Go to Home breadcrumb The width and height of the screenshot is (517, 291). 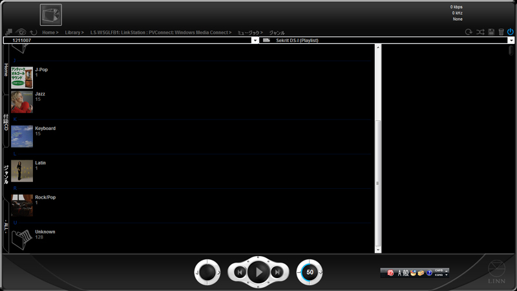[50, 32]
